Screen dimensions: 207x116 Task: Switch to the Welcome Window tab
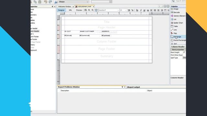[65, 6]
